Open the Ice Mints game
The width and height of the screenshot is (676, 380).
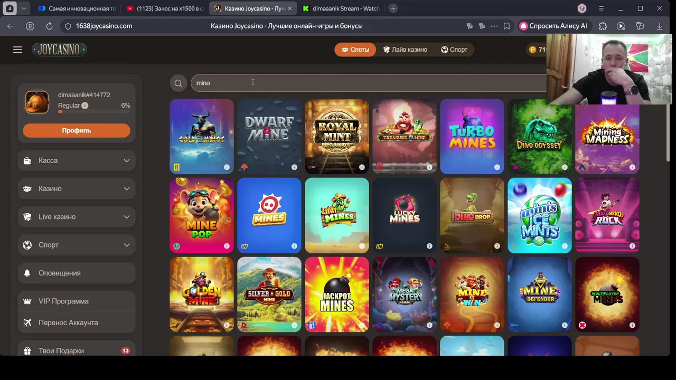click(x=540, y=215)
